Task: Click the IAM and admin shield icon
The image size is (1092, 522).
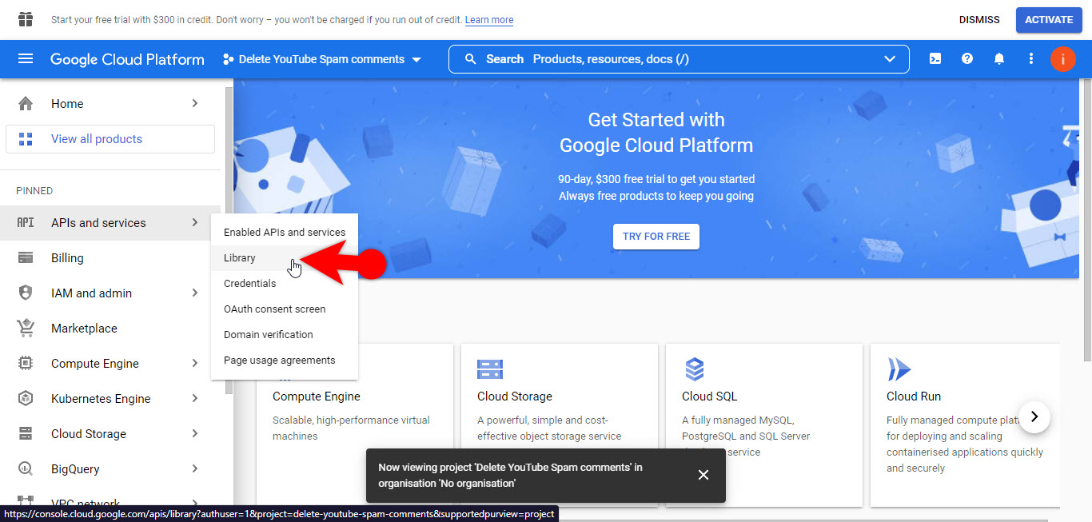Action: coord(26,293)
